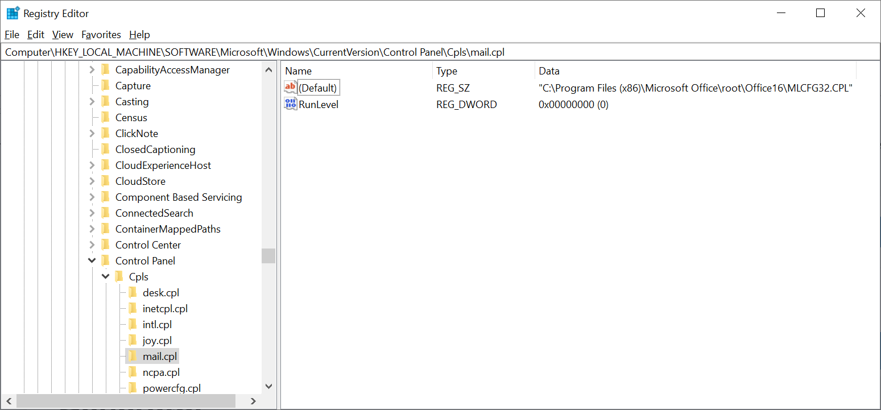Viewport: 881px width, 410px height.
Task: Click the Census folder icon
Action: pyautogui.click(x=105, y=118)
